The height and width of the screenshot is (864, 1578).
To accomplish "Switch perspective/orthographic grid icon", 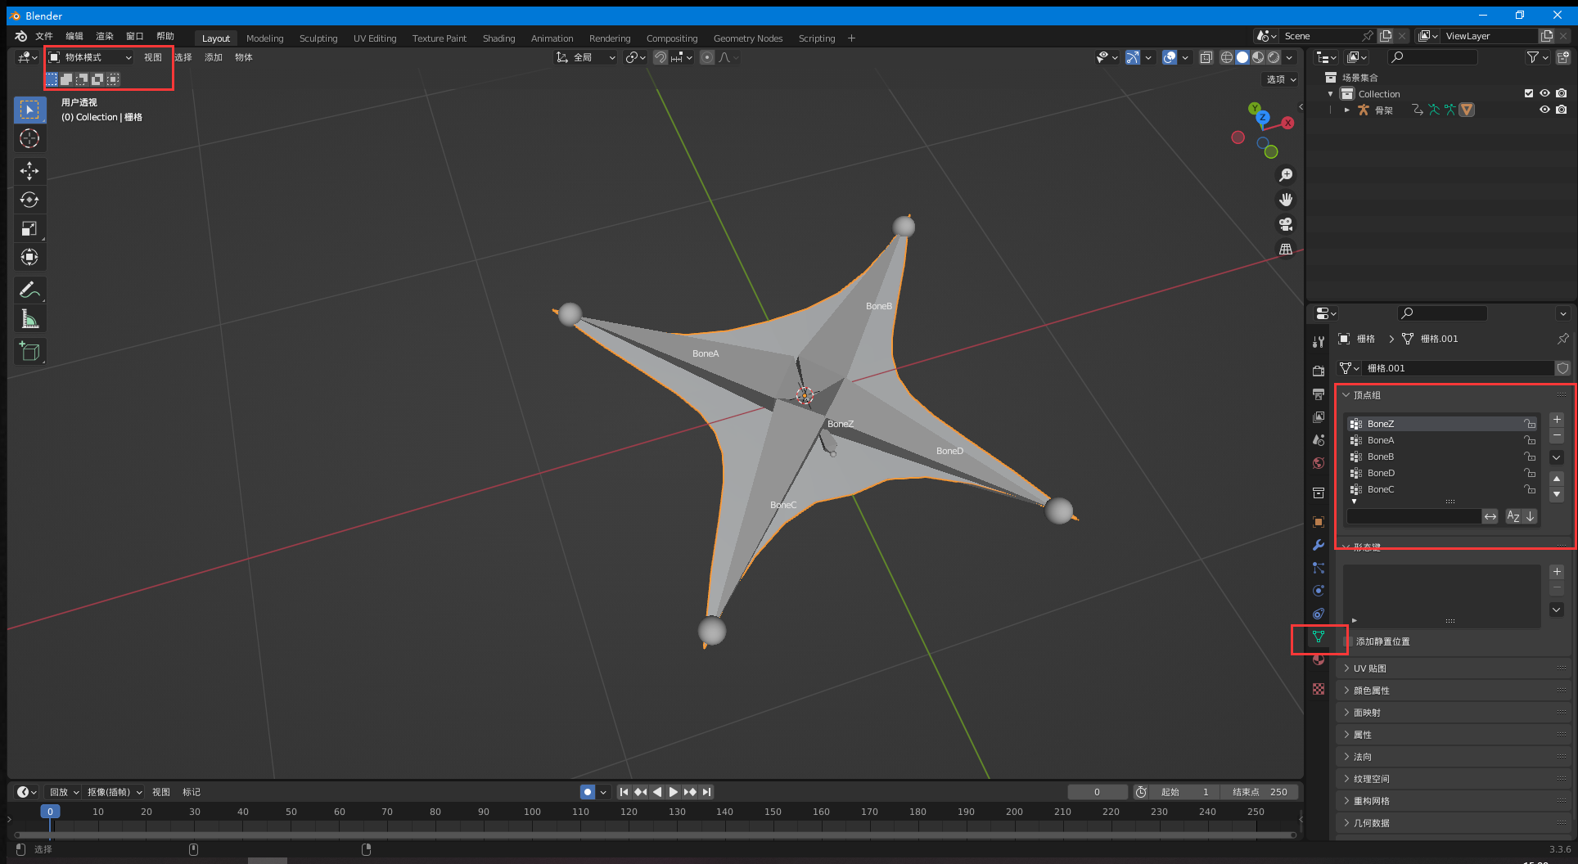I will 1286,249.
